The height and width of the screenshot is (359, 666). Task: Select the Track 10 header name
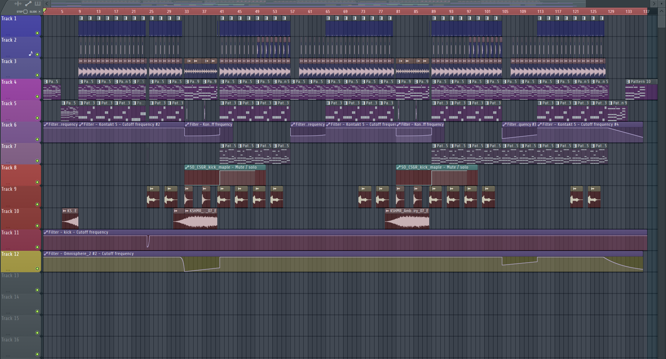click(10, 211)
